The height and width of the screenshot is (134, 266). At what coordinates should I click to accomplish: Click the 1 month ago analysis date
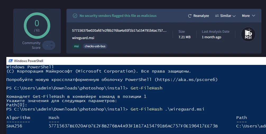coord(212,37)
